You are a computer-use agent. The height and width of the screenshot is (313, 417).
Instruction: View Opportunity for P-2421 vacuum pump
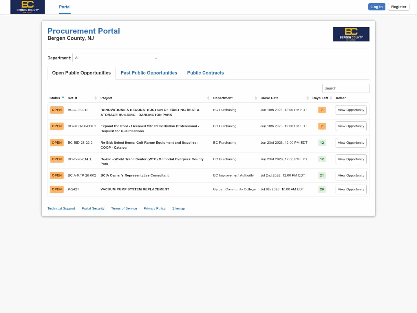click(x=351, y=190)
